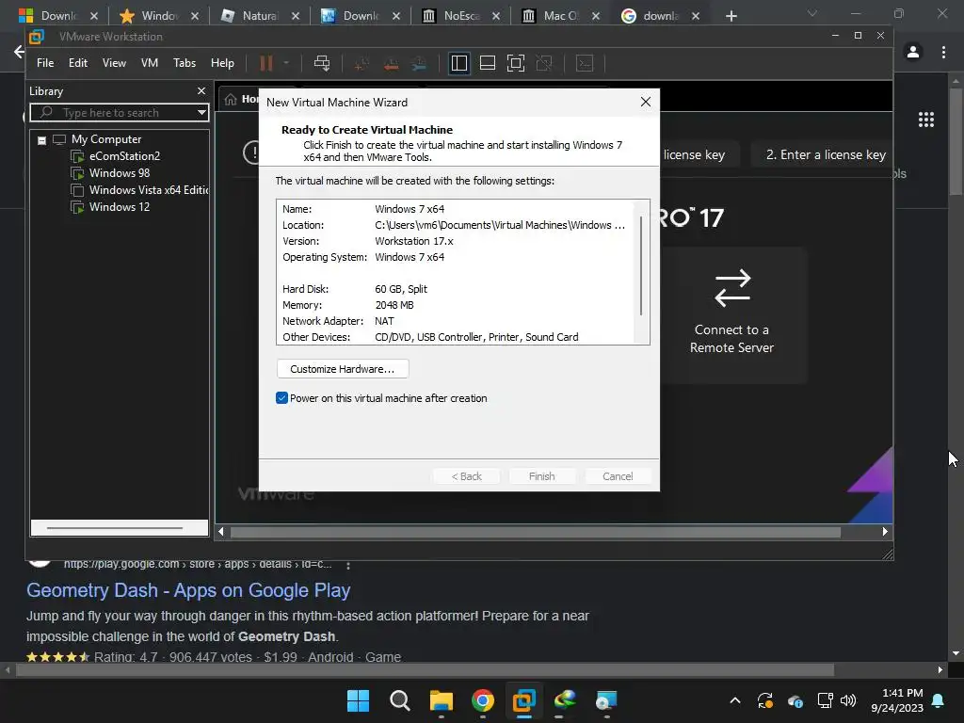Click the search result more options dots
The height and width of the screenshot is (723, 964).
[x=348, y=565]
